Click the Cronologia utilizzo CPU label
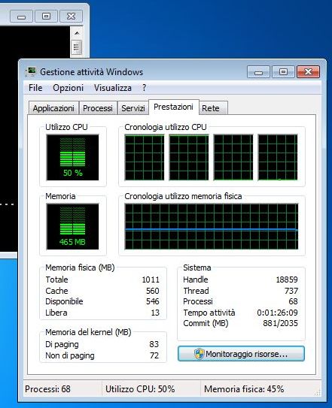 (x=166, y=127)
